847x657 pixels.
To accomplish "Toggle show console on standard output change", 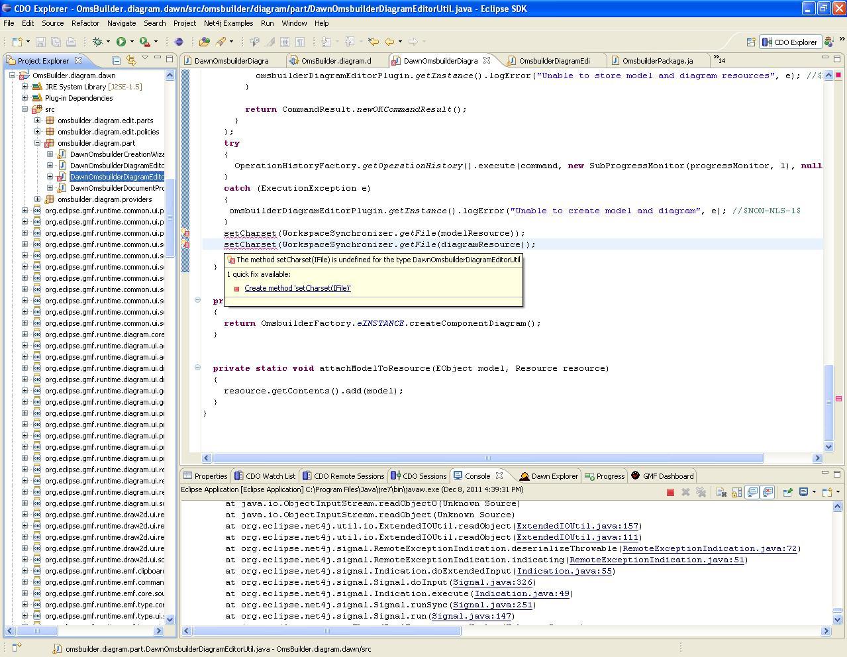I will 752,492.
